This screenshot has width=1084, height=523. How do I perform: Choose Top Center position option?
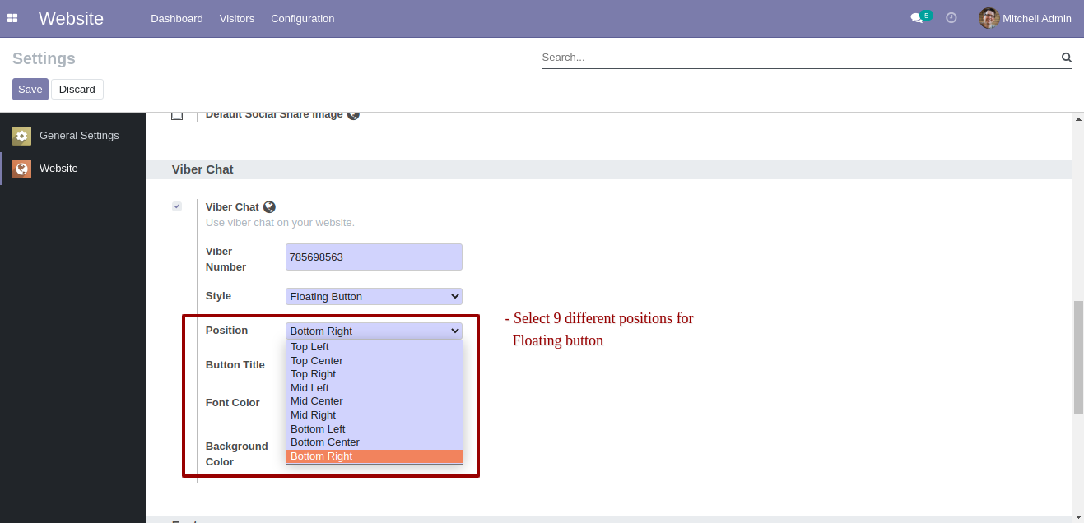375,361
